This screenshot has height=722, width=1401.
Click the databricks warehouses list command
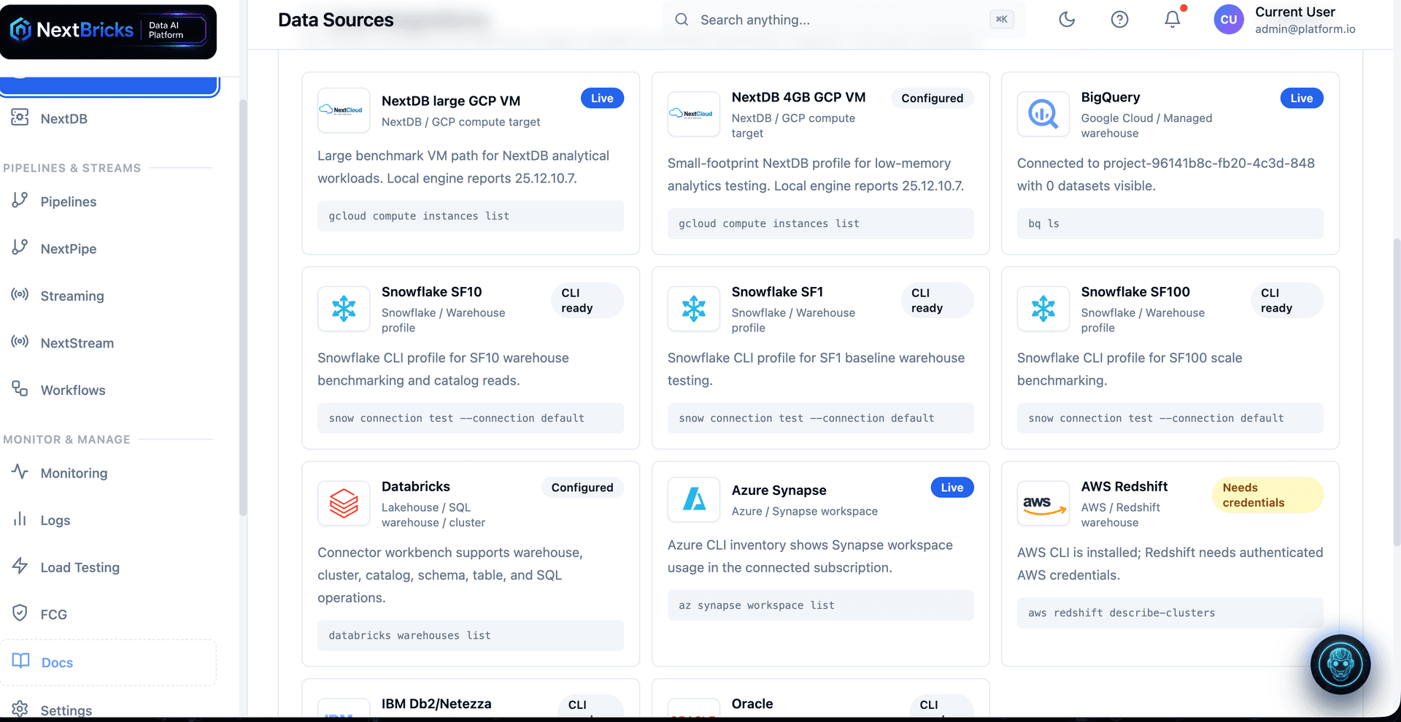(x=471, y=635)
